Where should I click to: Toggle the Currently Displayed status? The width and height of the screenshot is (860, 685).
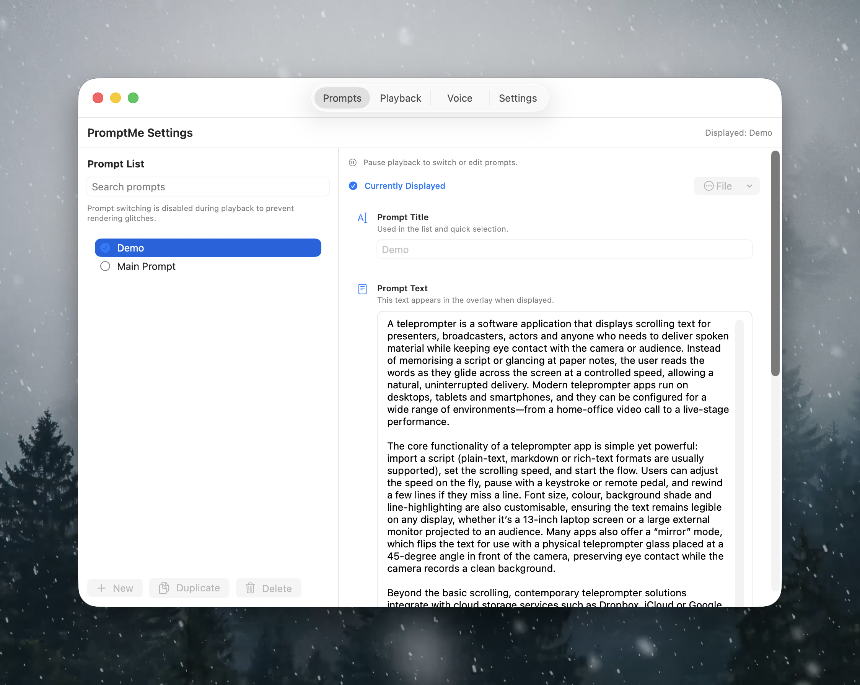click(404, 186)
